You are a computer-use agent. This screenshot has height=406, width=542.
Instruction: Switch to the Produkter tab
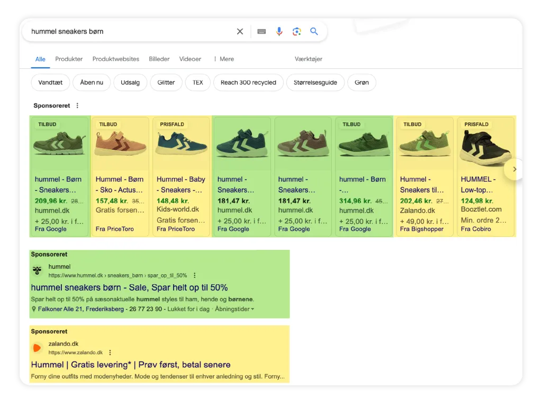[69, 59]
